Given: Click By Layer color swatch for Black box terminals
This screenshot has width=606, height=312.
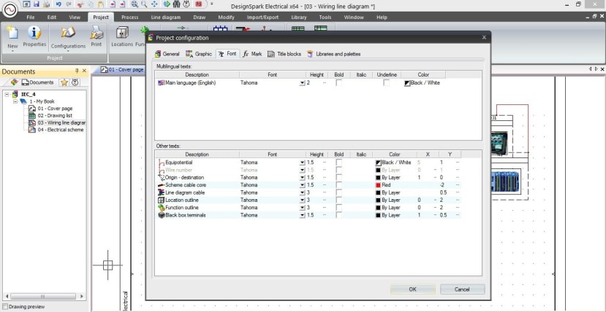Looking at the screenshot, I should point(379,215).
